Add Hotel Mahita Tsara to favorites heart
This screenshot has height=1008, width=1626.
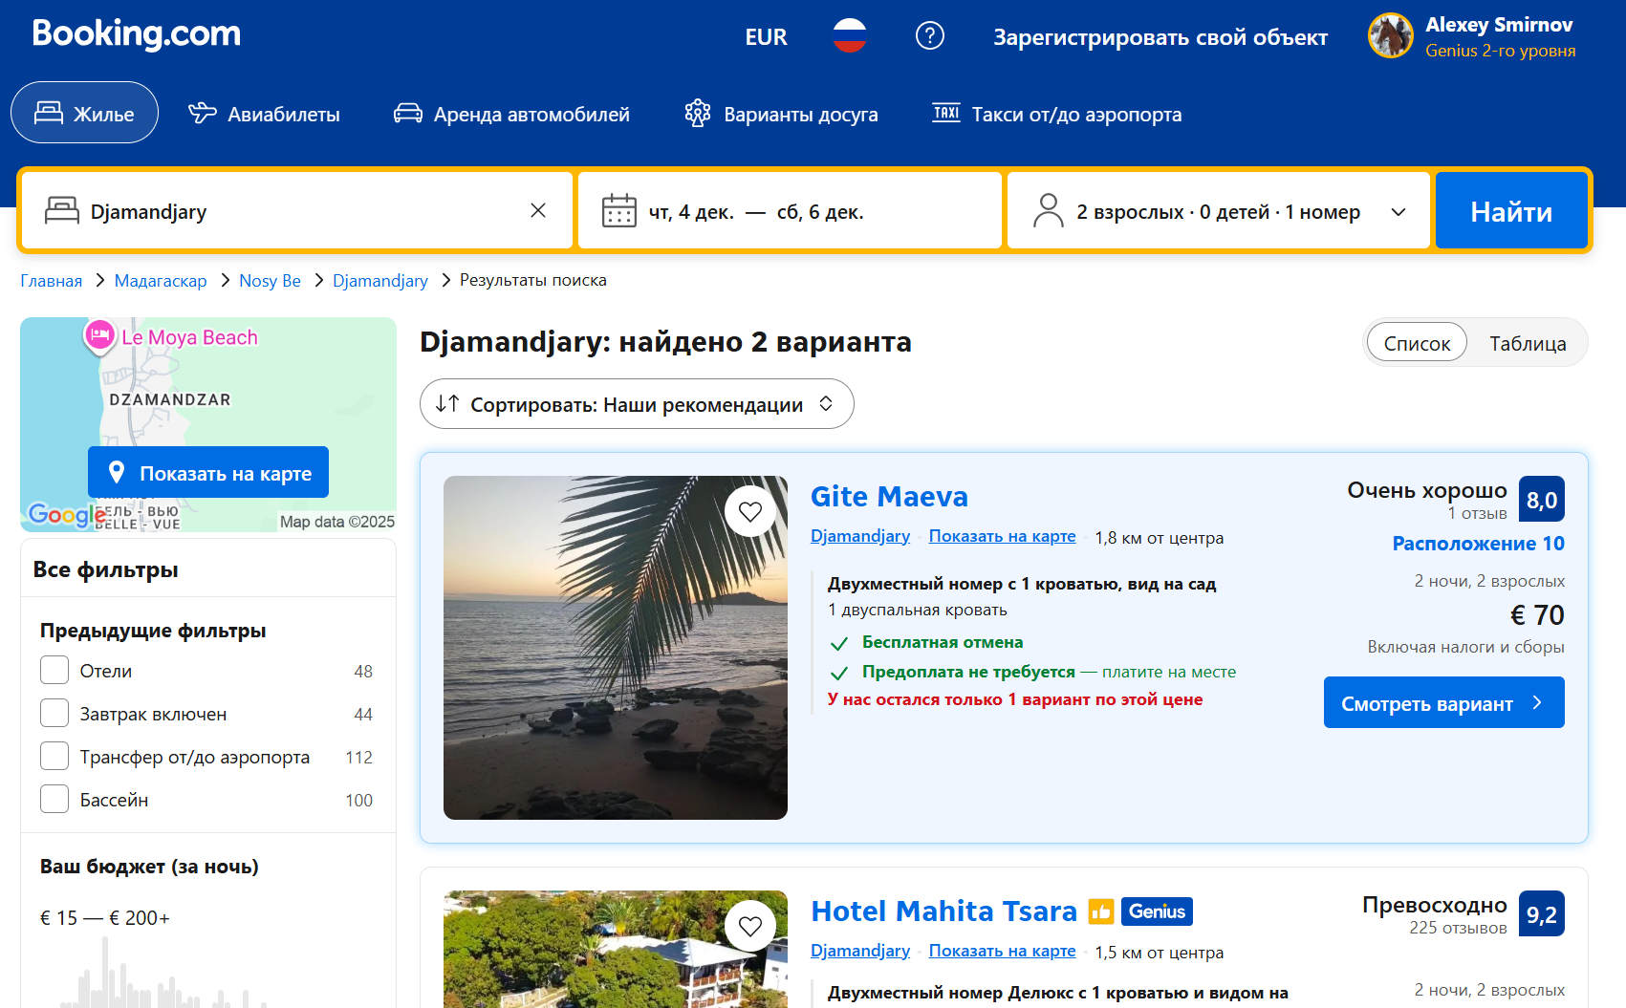[x=750, y=926]
